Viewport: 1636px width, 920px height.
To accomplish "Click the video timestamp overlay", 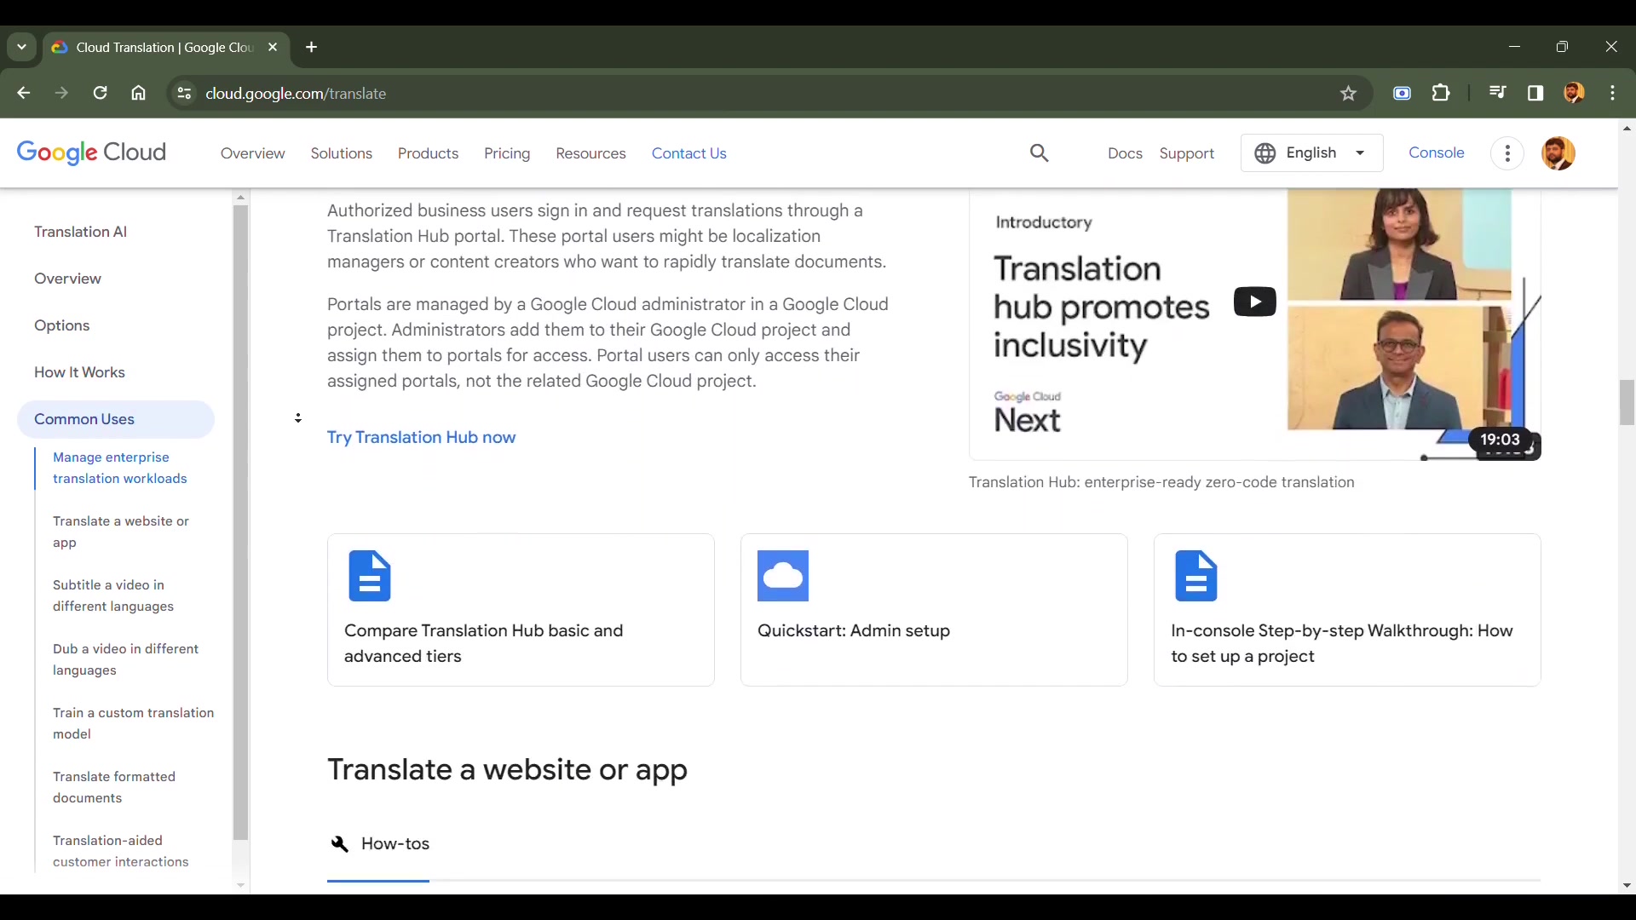I will [1500, 440].
